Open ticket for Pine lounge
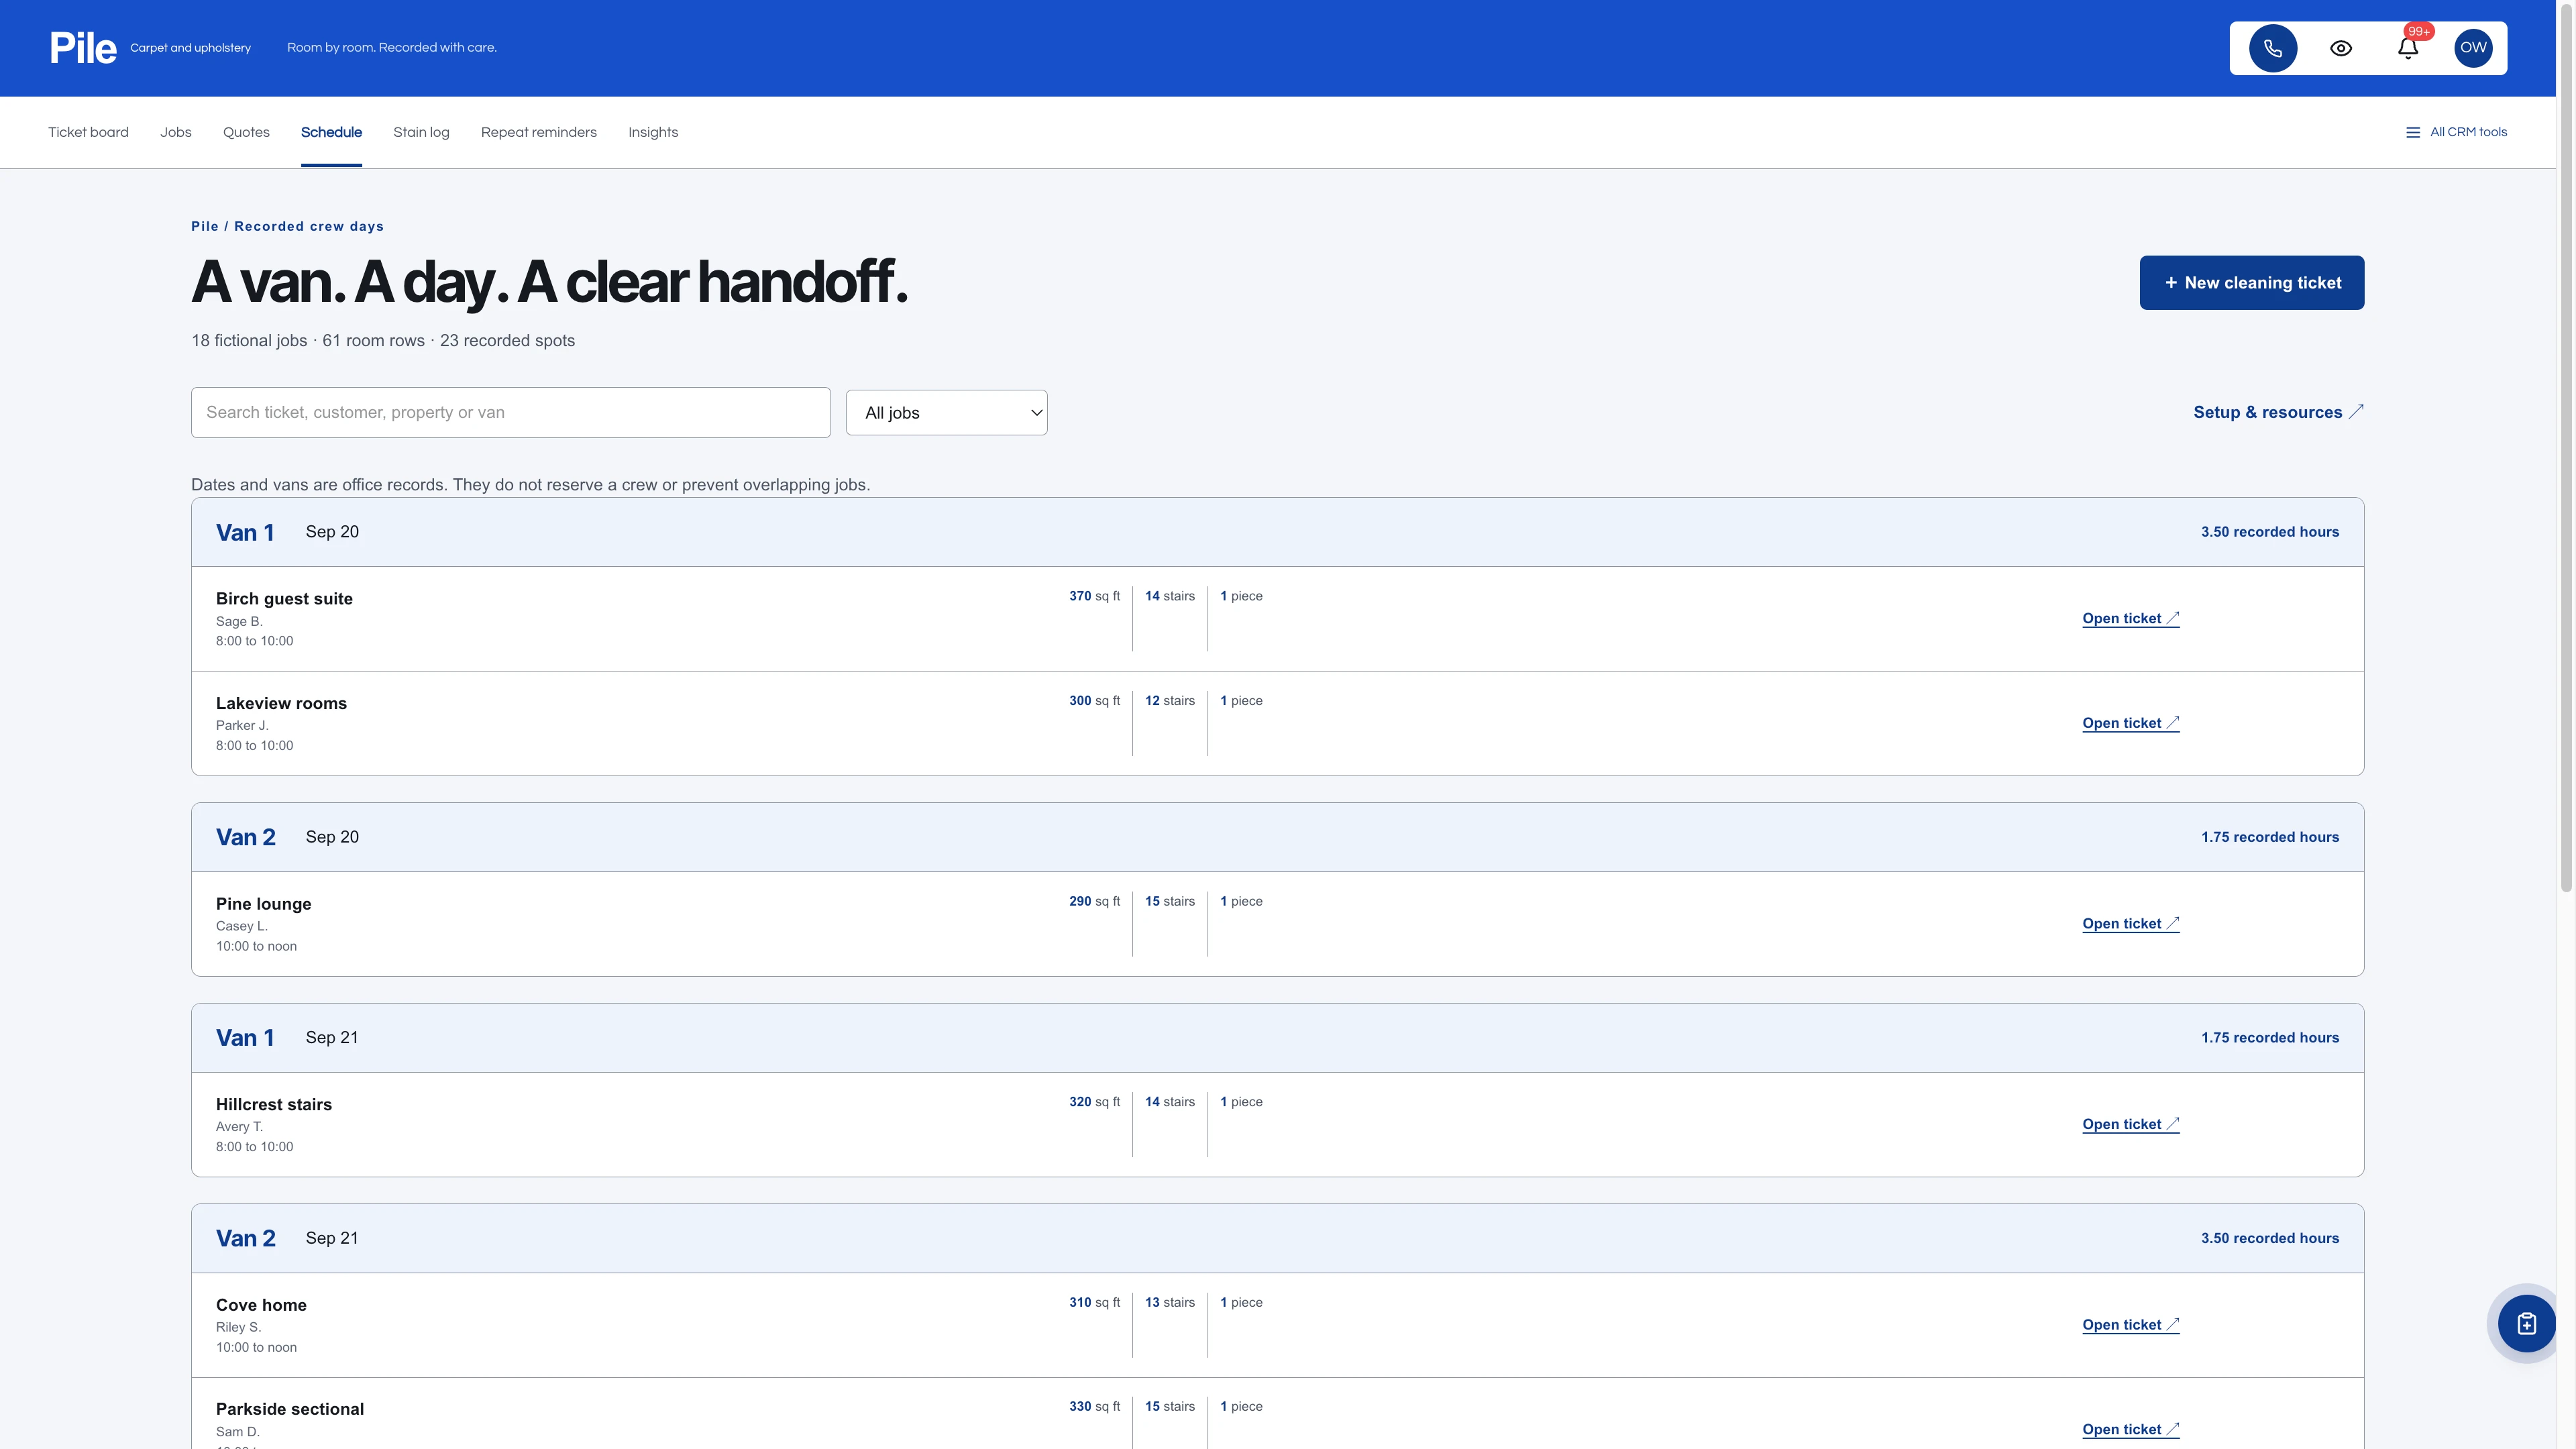The image size is (2576, 1449). pos(2131,924)
